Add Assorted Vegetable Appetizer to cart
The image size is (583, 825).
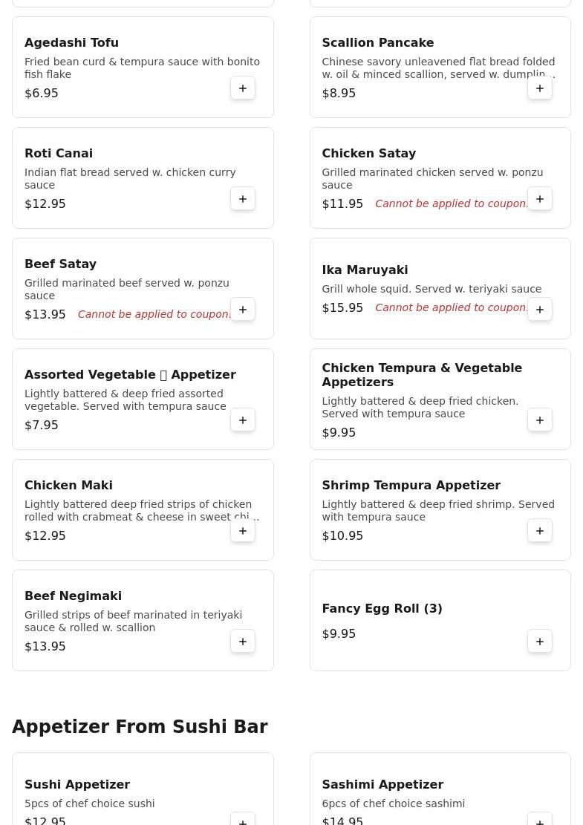click(x=243, y=420)
